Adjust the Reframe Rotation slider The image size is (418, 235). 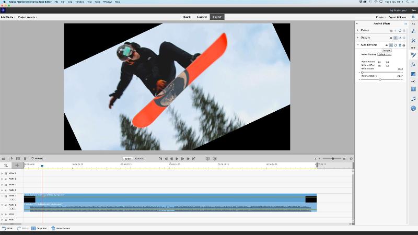pos(380,79)
